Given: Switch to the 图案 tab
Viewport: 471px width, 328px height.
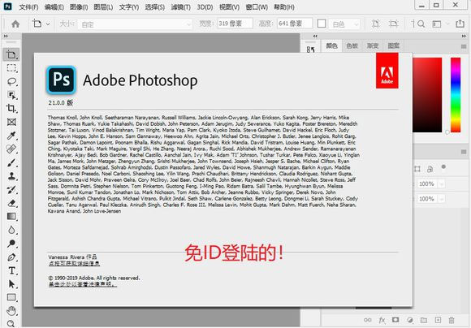Looking at the screenshot, I should tap(394, 45).
